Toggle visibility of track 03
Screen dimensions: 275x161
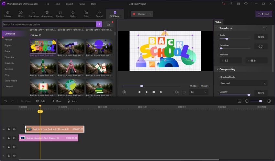click(14, 138)
